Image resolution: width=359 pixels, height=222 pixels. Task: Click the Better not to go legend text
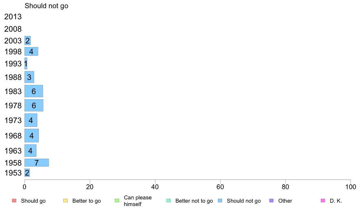click(x=194, y=201)
